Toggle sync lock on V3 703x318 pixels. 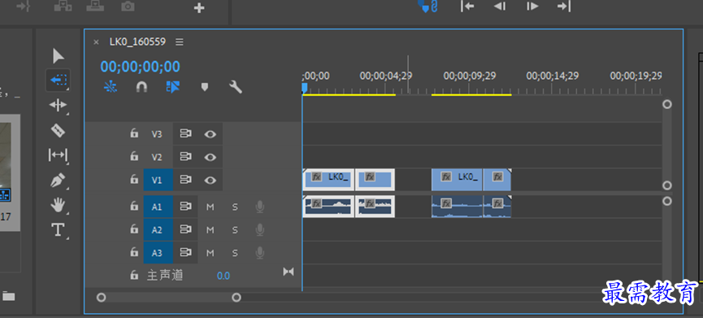[185, 133]
